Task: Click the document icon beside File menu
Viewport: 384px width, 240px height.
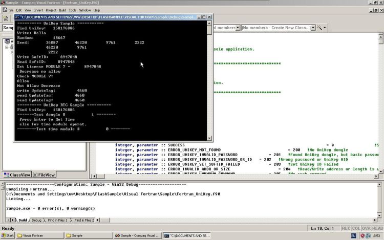Action: click(5, 10)
